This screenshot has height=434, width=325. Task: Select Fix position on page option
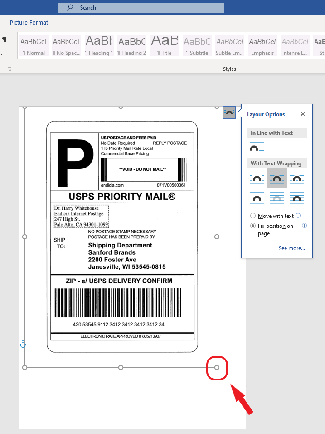(x=253, y=226)
